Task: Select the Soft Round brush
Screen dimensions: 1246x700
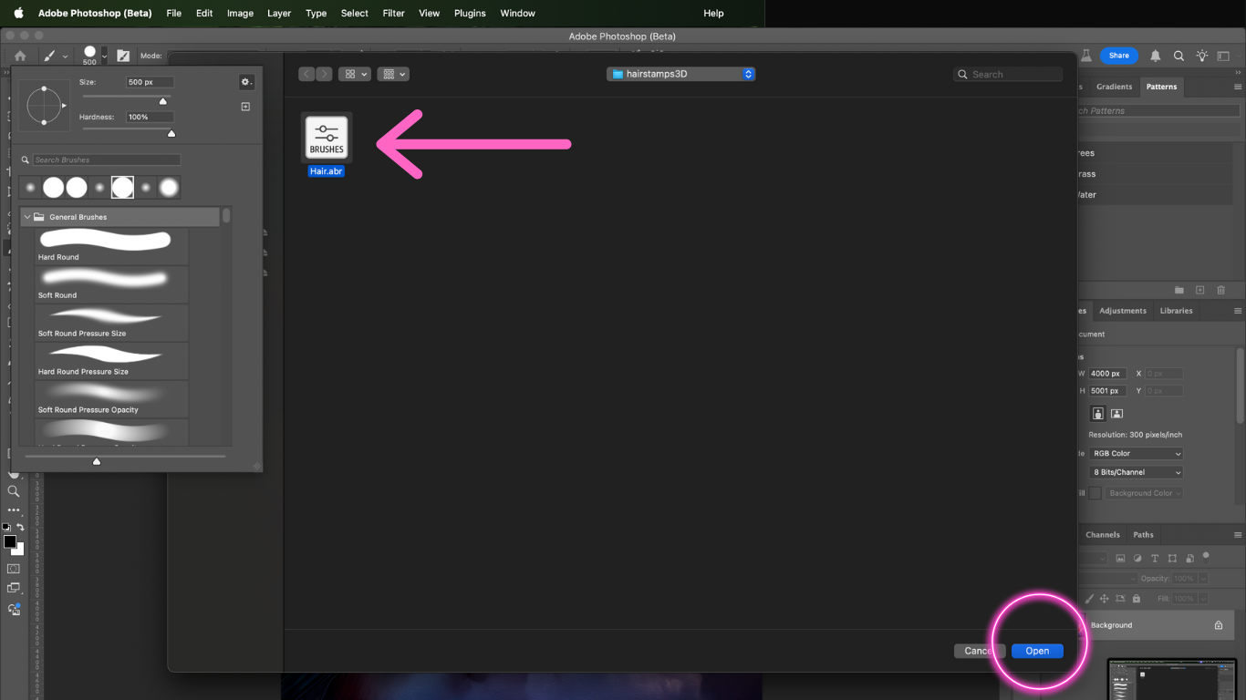Action: pyautogui.click(x=112, y=284)
